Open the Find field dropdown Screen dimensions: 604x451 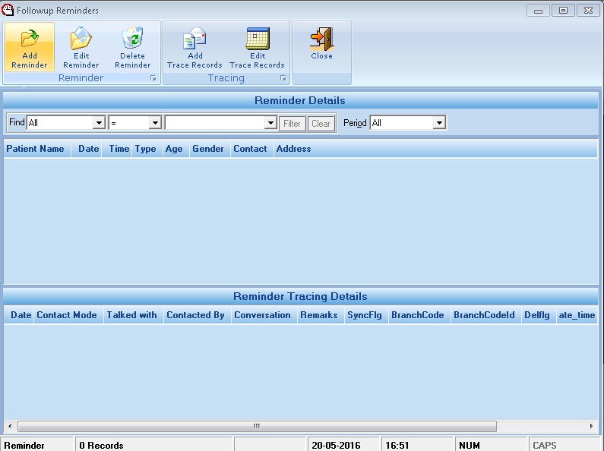(98, 123)
